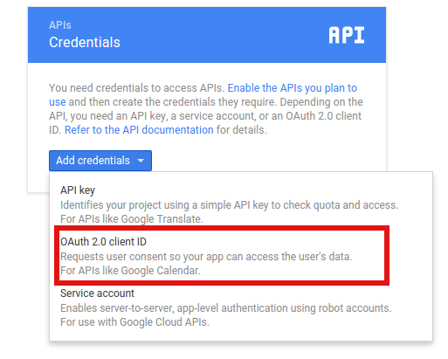Click the Credentials page heading
This screenshot has height=359, width=448.
[85, 42]
